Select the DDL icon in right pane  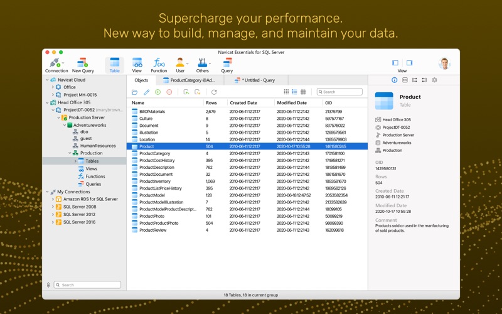405,80
